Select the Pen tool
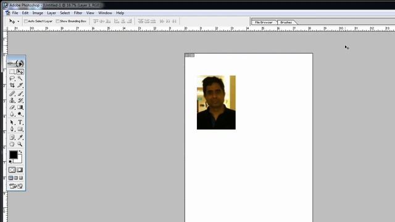Screen dimensions: 395x222 12,129
